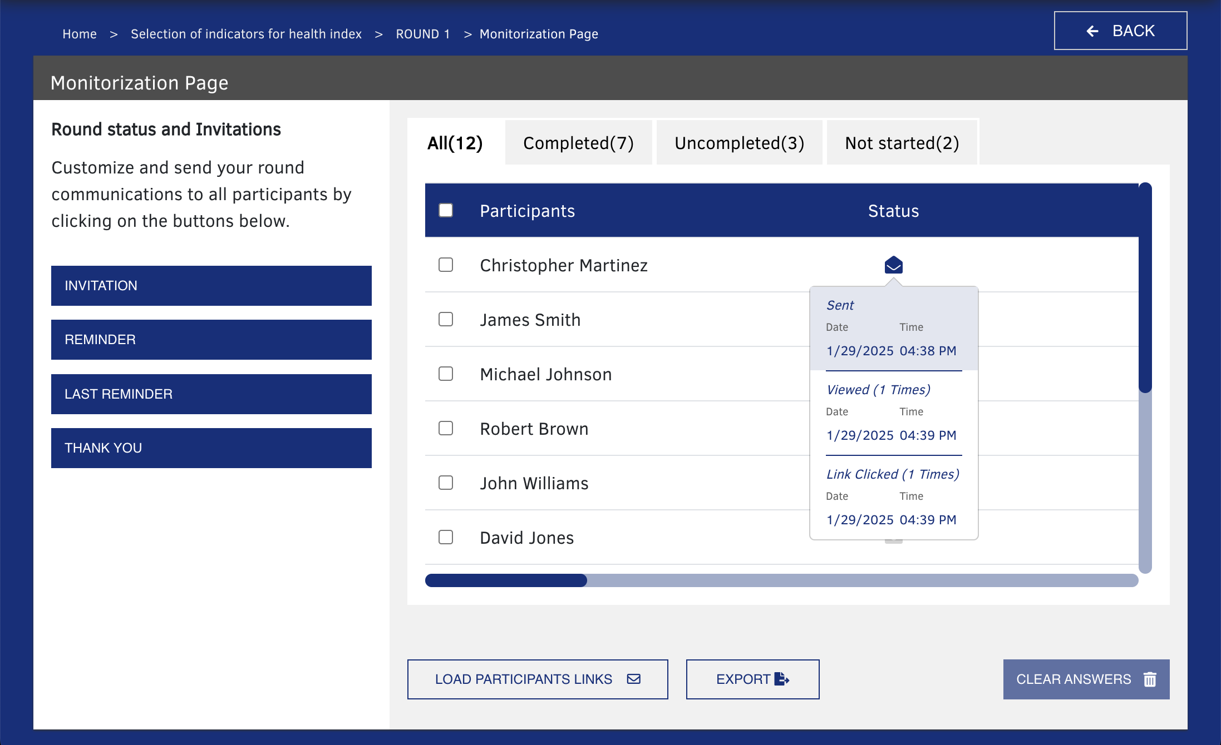Click the opened envelope status icon for Christopher Martinez
The image size is (1221, 745).
coord(893,265)
